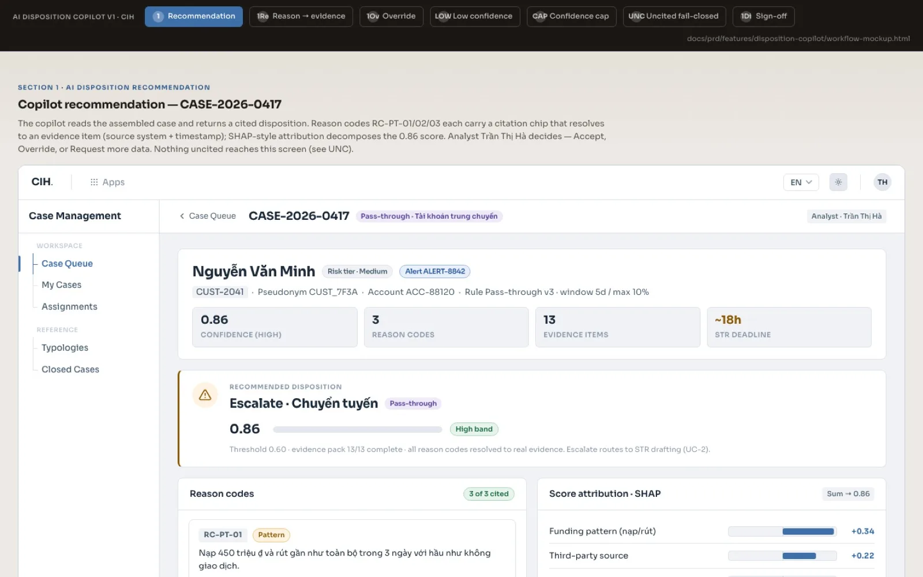Click the Score attribution · SHAP heading
The width and height of the screenshot is (923, 577).
pyautogui.click(x=605, y=494)
